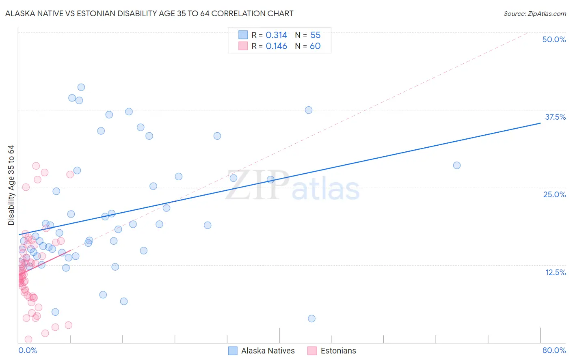
Task: Select the highest blue data point near 41%
Action: pos(81,87)
